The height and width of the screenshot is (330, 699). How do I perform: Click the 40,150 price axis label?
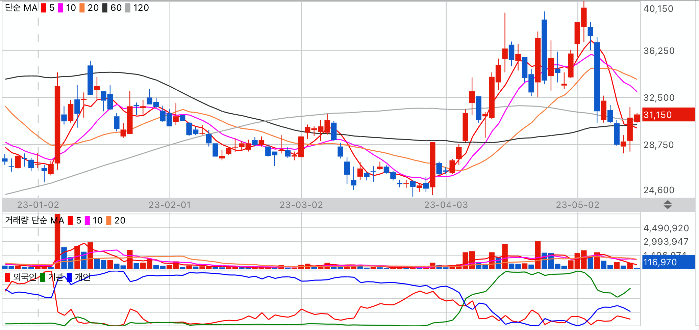658,9
